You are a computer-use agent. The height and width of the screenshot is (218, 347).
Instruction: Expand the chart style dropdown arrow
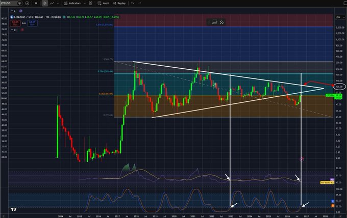(x=58, y=4)
